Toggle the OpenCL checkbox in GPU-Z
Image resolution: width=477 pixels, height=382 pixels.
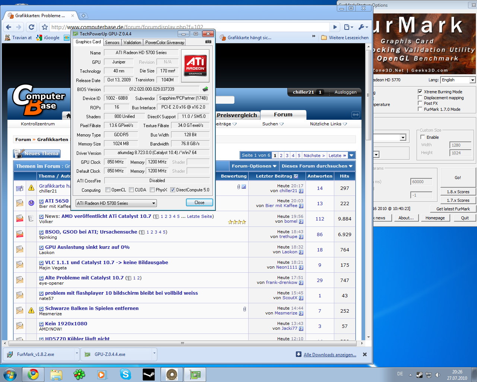[x=108, y=190]
